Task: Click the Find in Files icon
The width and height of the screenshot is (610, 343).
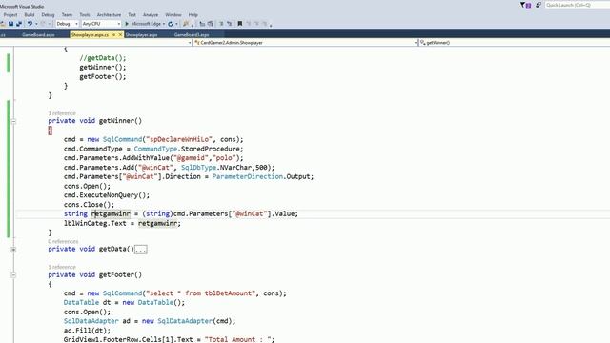Action: pyautogui.click(x=186, y=24)
